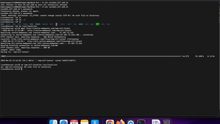Viewport: 220px width, 124px height.
Task: Open the gear document icon in the Dock
Action: coord(156,122)
